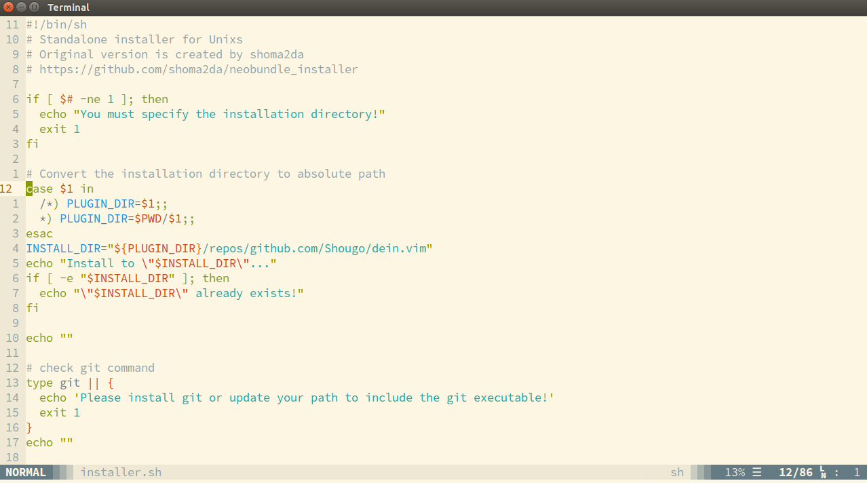Viewport: 867px width, 483px height.
Task: Maximize the Terminal window
Action: (34, 7)
